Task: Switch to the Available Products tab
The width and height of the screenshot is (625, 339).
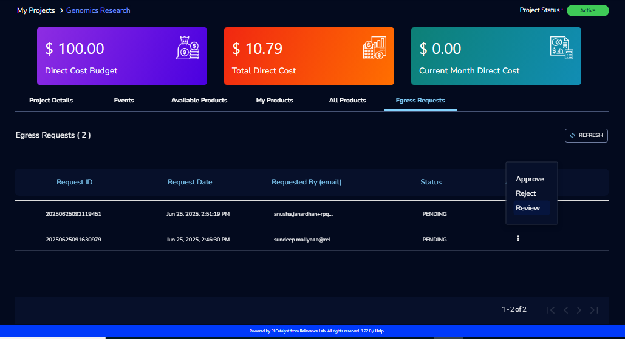Action: coord(199,100)
